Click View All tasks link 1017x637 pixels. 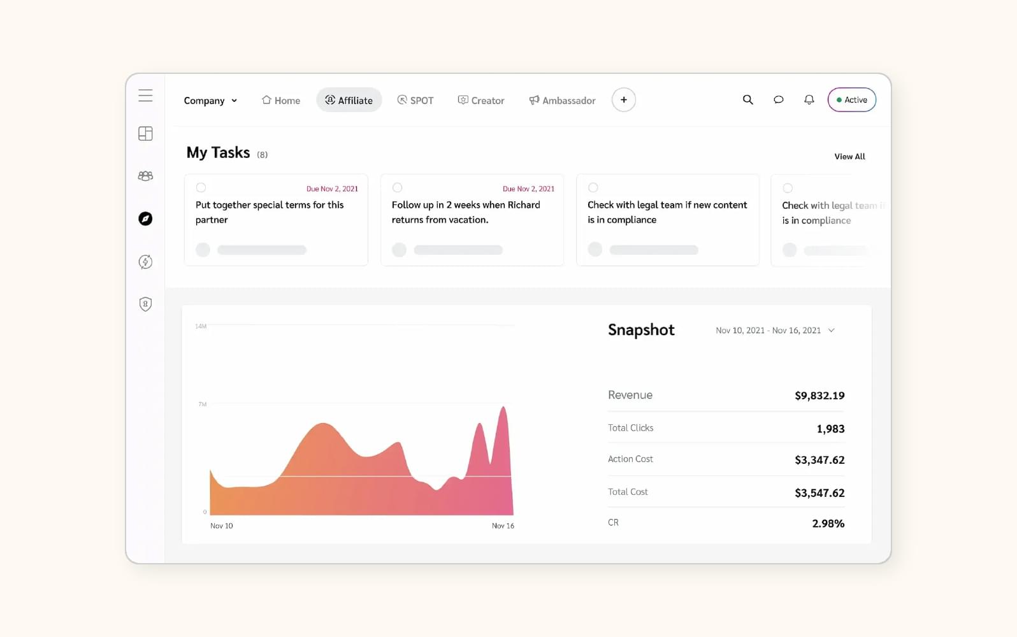pyautogui.click(x=849, y=157)
